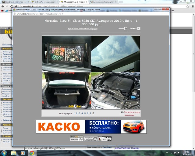Click the LiveInternet counter badge
The image size is (195, 156).
coord(105,139)
